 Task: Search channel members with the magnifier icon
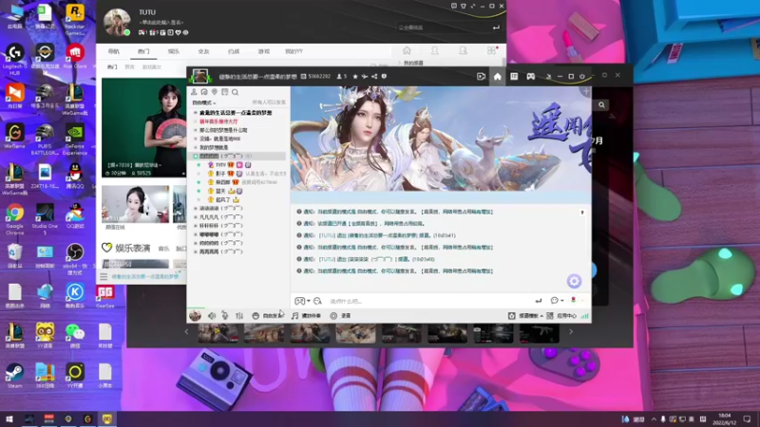[x=235, y=92]
